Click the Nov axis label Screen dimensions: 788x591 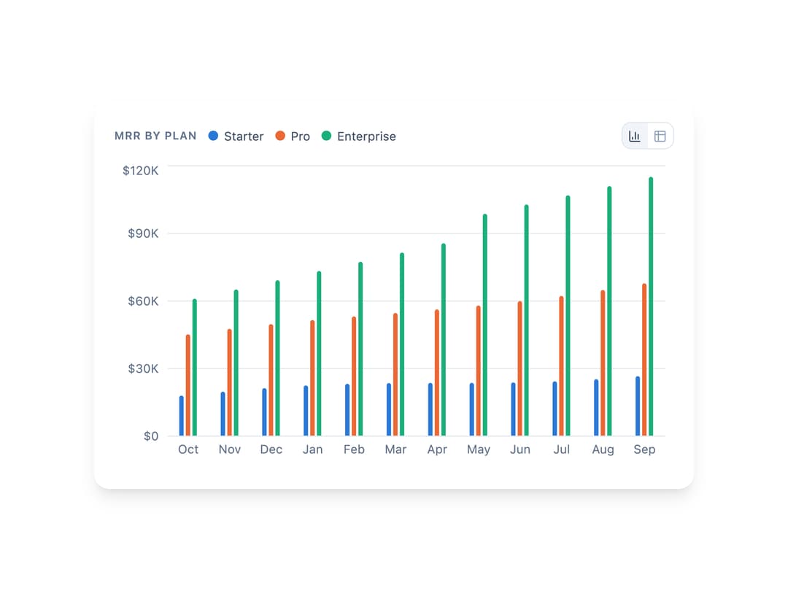(230, 449)
